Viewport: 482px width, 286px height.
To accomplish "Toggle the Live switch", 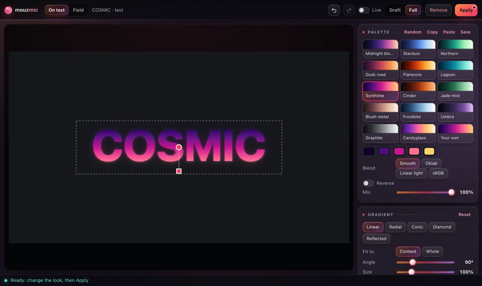I will tap(363, 10).
